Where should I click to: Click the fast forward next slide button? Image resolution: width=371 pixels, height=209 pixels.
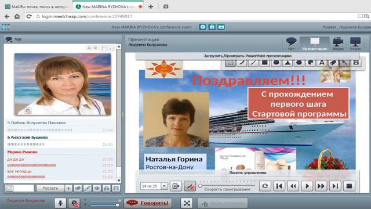coord(321,186)
